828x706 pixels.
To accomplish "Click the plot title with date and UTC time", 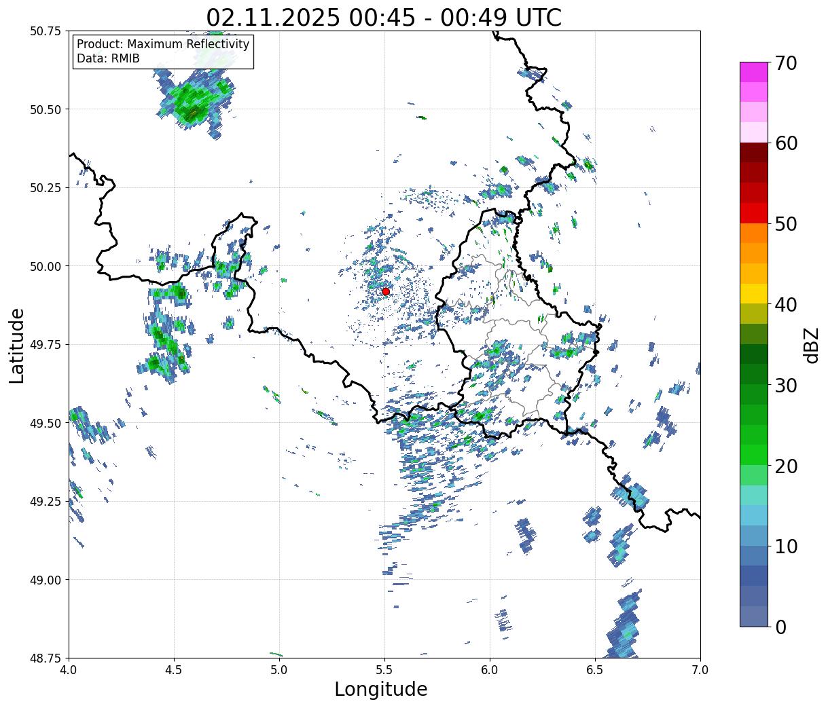I will coord(384,17).
